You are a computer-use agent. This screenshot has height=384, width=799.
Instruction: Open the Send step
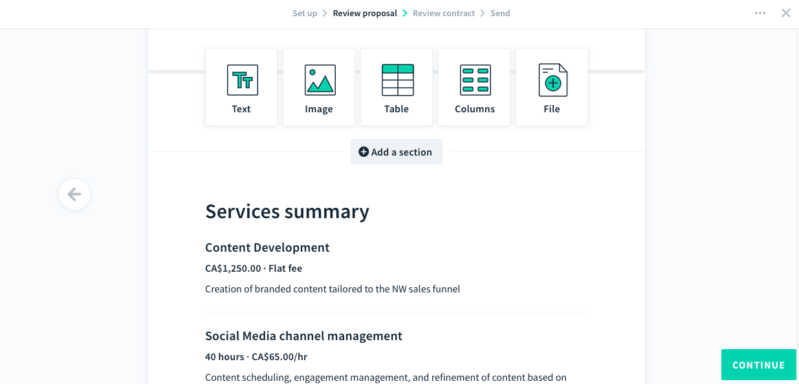click(x=500, y=14)
